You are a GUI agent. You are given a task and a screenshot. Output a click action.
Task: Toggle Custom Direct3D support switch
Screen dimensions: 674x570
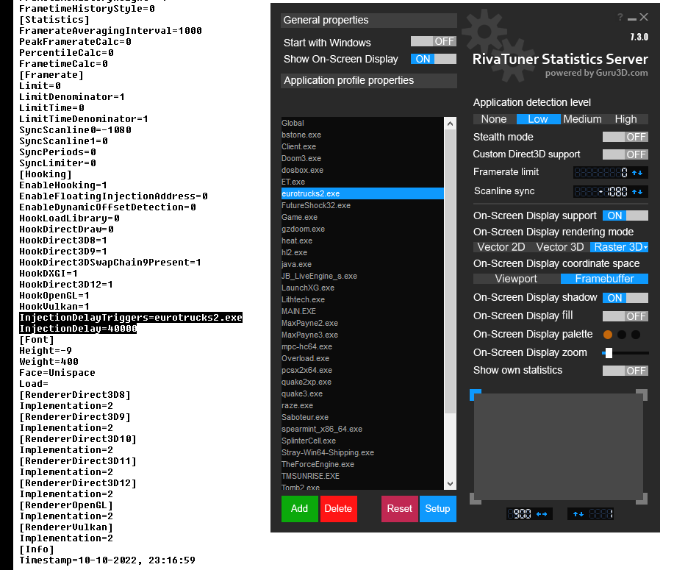625,154
